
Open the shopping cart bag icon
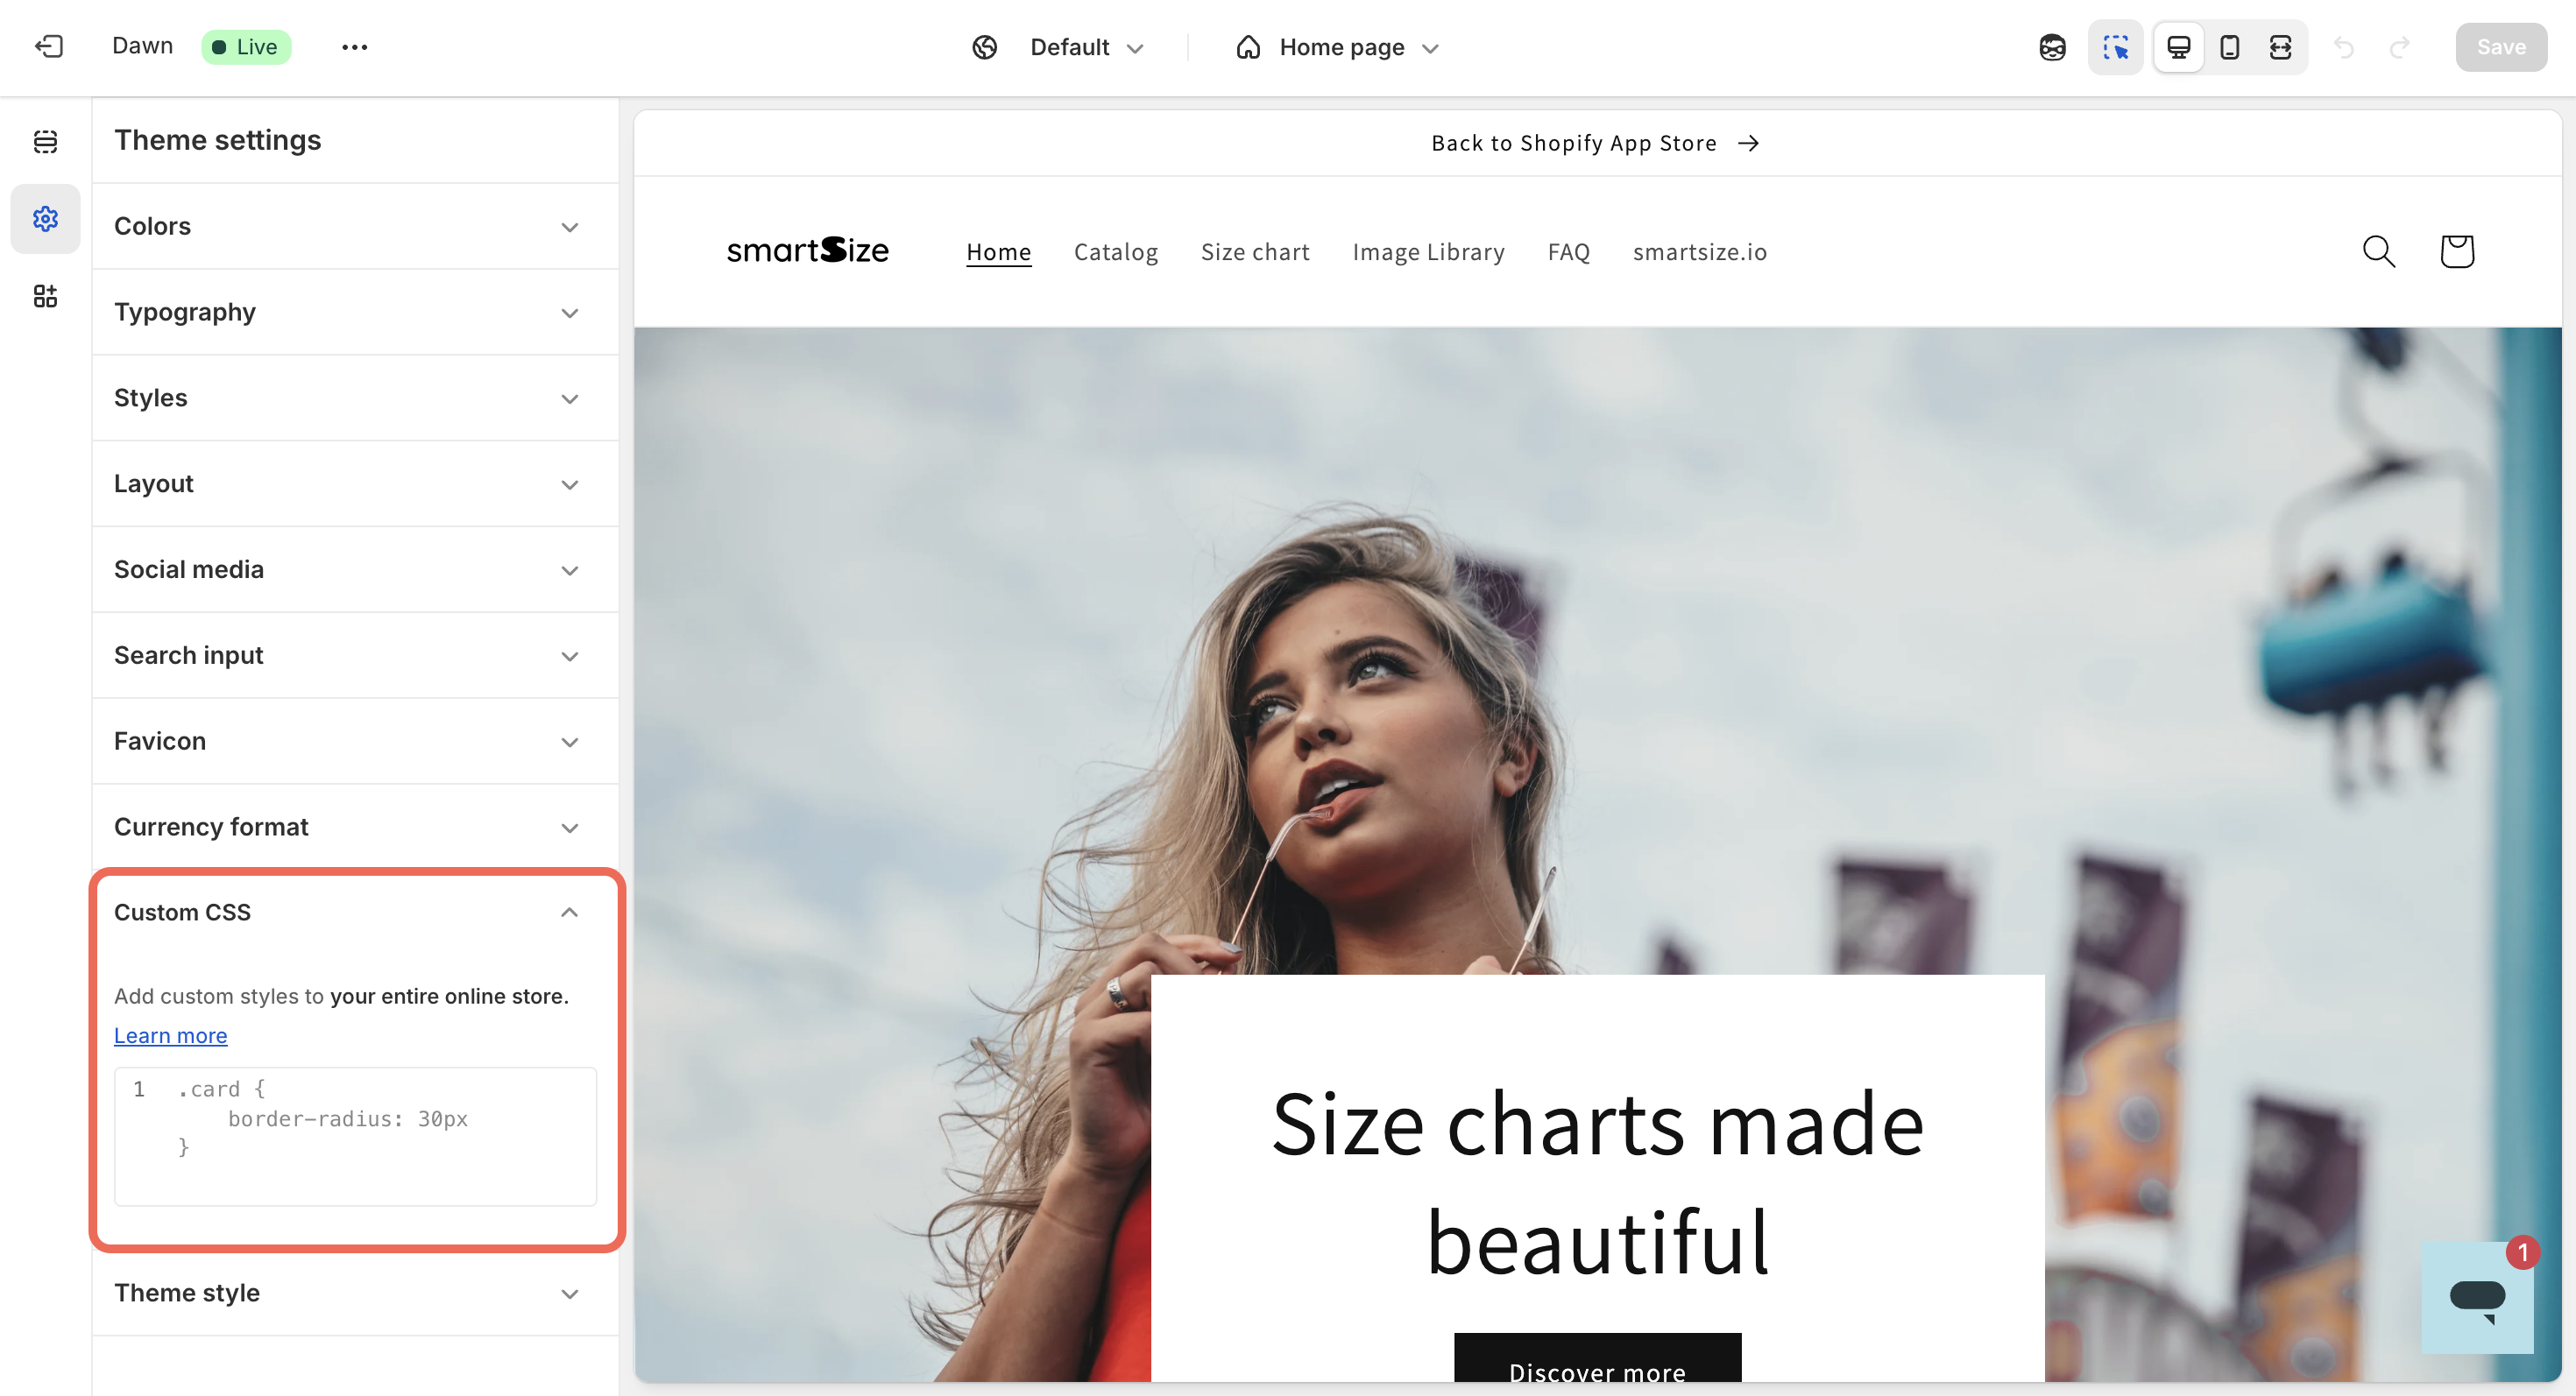pos(2457,252)
